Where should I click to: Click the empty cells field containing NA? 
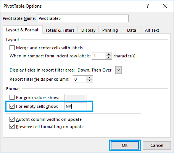76,106
